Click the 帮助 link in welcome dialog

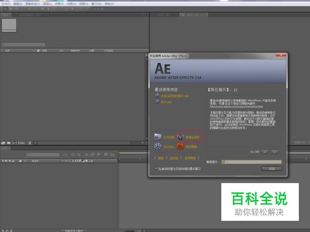(161, 158)
